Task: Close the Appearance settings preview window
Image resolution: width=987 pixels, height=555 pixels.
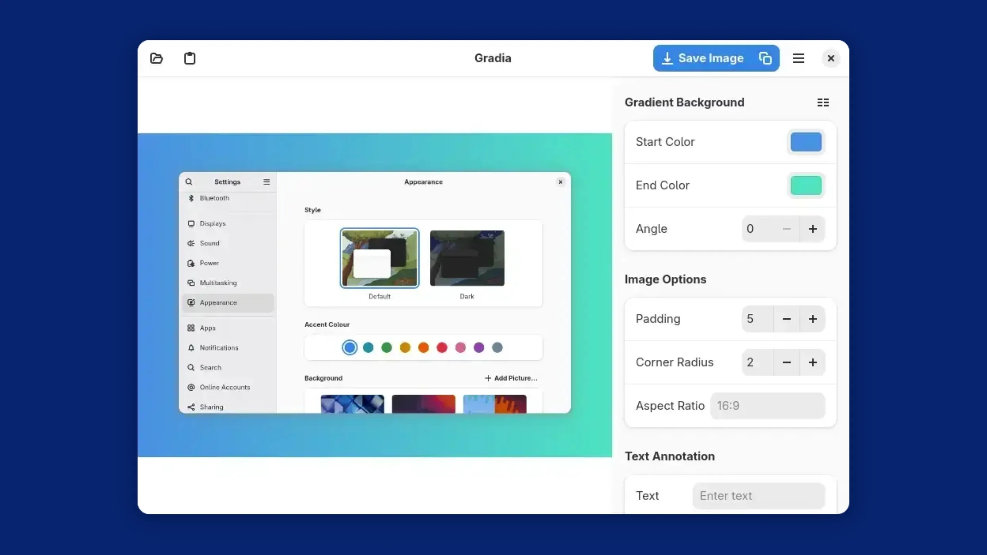Action: (561, 182)
